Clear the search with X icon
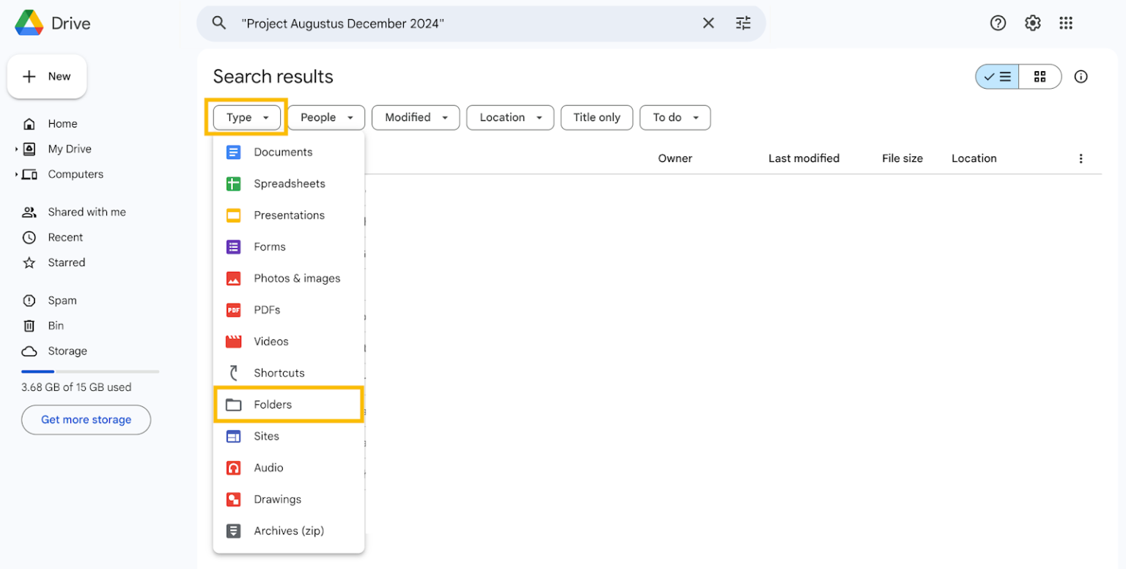The height and width of the screenshot is (569, 1126). (708, 23)
